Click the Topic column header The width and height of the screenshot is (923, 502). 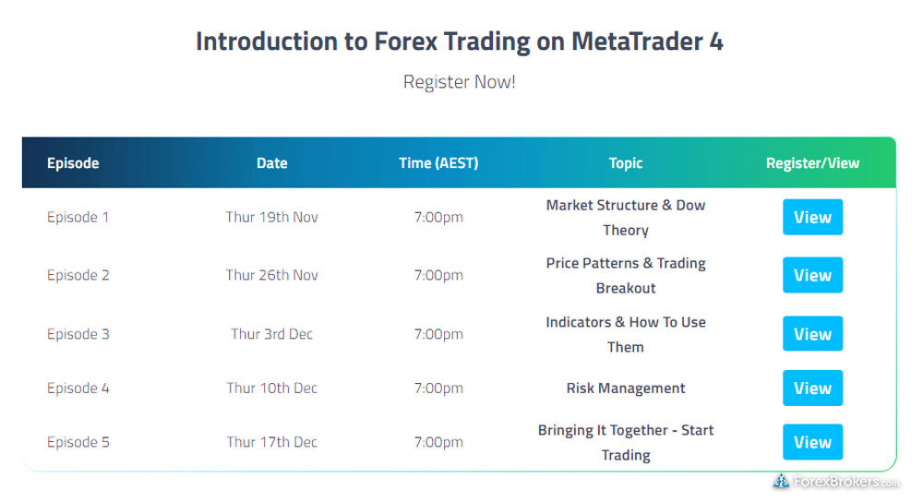pos(625,163)
